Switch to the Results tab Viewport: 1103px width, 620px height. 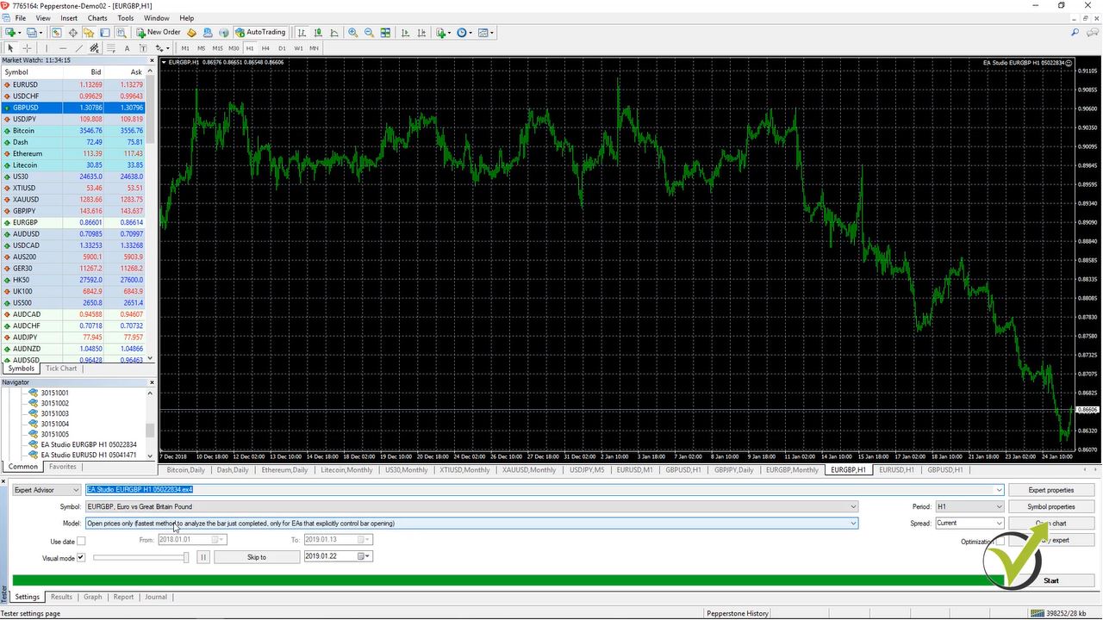pos(61,596)
